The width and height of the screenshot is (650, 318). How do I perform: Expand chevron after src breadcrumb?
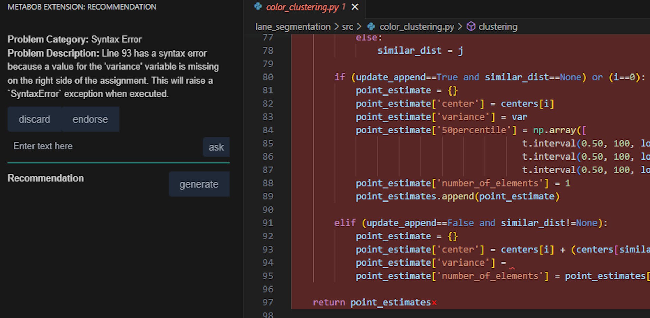359,26
